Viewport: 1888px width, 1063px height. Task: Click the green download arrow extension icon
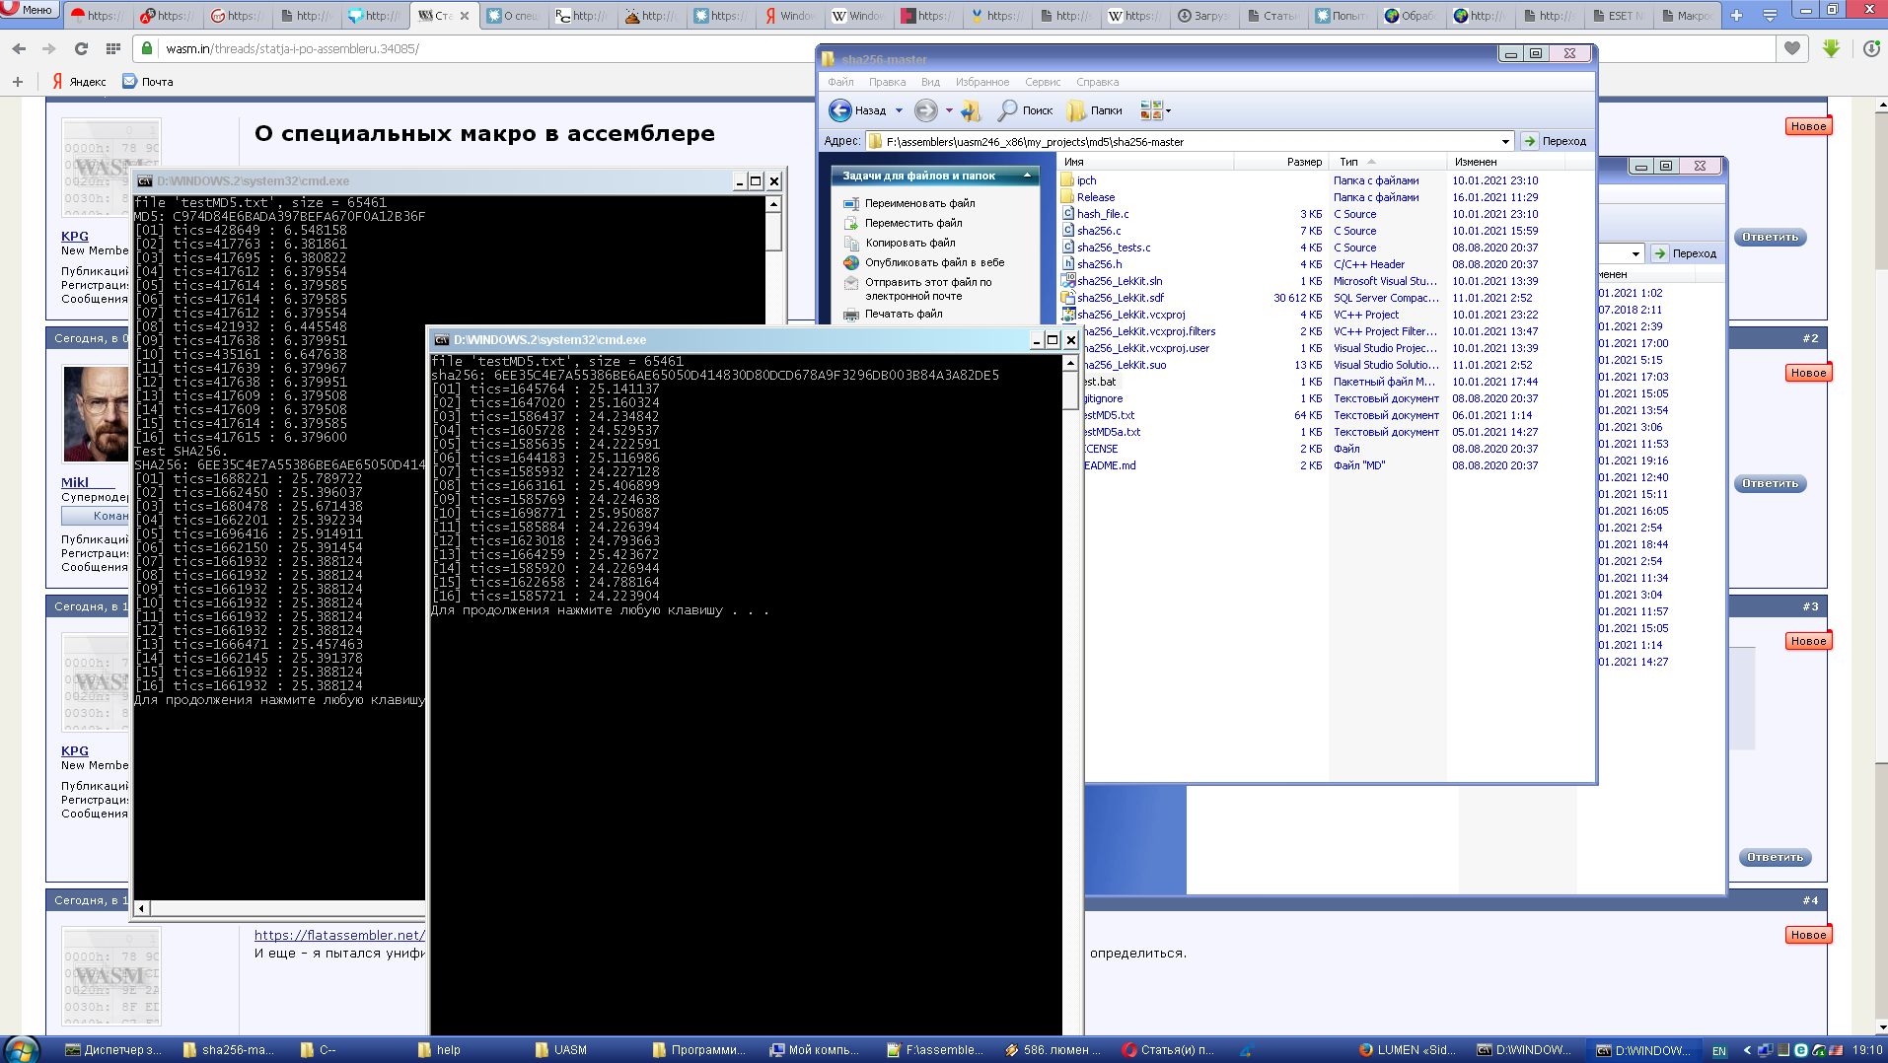(x=1831, y=48)
